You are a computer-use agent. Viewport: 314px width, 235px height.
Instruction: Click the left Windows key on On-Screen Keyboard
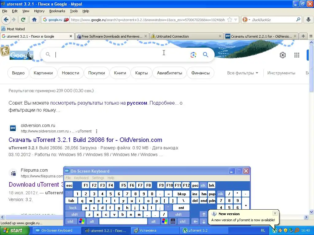(82, 222)
